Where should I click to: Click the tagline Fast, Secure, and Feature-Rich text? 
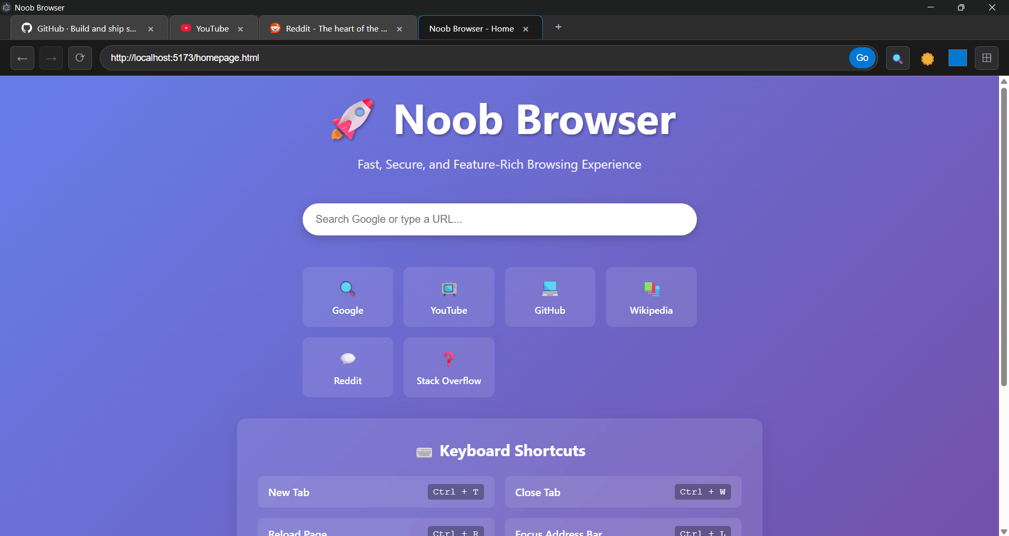pyautogui.click(x=499, y=164)
